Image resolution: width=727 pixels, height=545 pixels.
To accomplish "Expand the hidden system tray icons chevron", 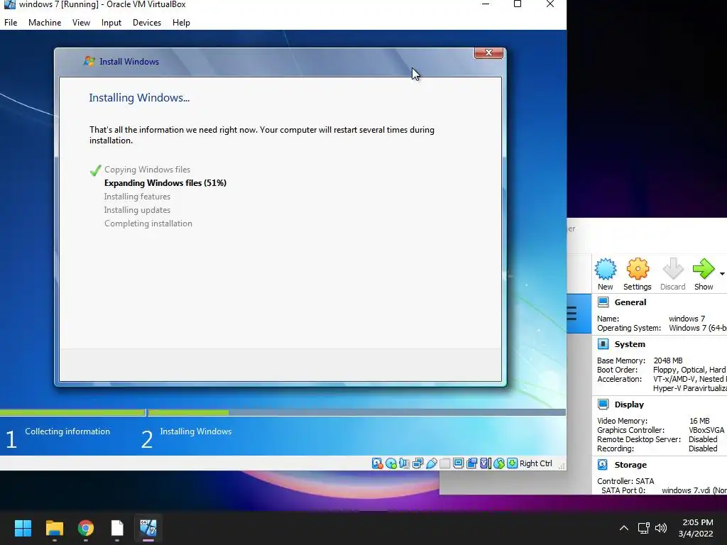I will (624, 528).
